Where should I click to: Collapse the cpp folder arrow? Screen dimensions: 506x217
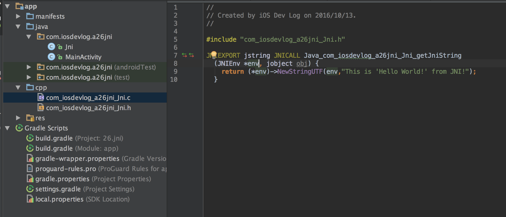point(18,87)
